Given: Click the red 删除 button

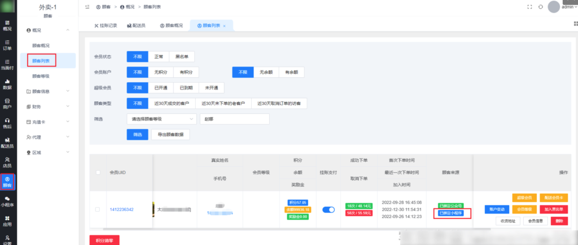Looking at the screenshot, I should pos(559,221).
